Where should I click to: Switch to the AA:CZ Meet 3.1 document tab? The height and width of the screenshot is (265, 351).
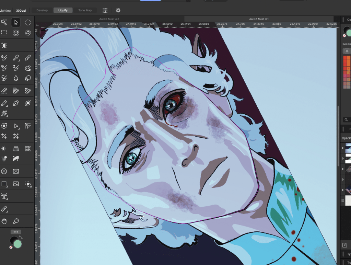(x=259, y=19)
